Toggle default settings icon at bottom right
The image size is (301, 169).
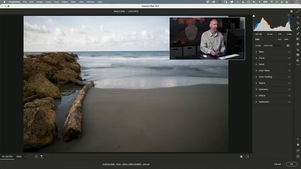[247, 156]
